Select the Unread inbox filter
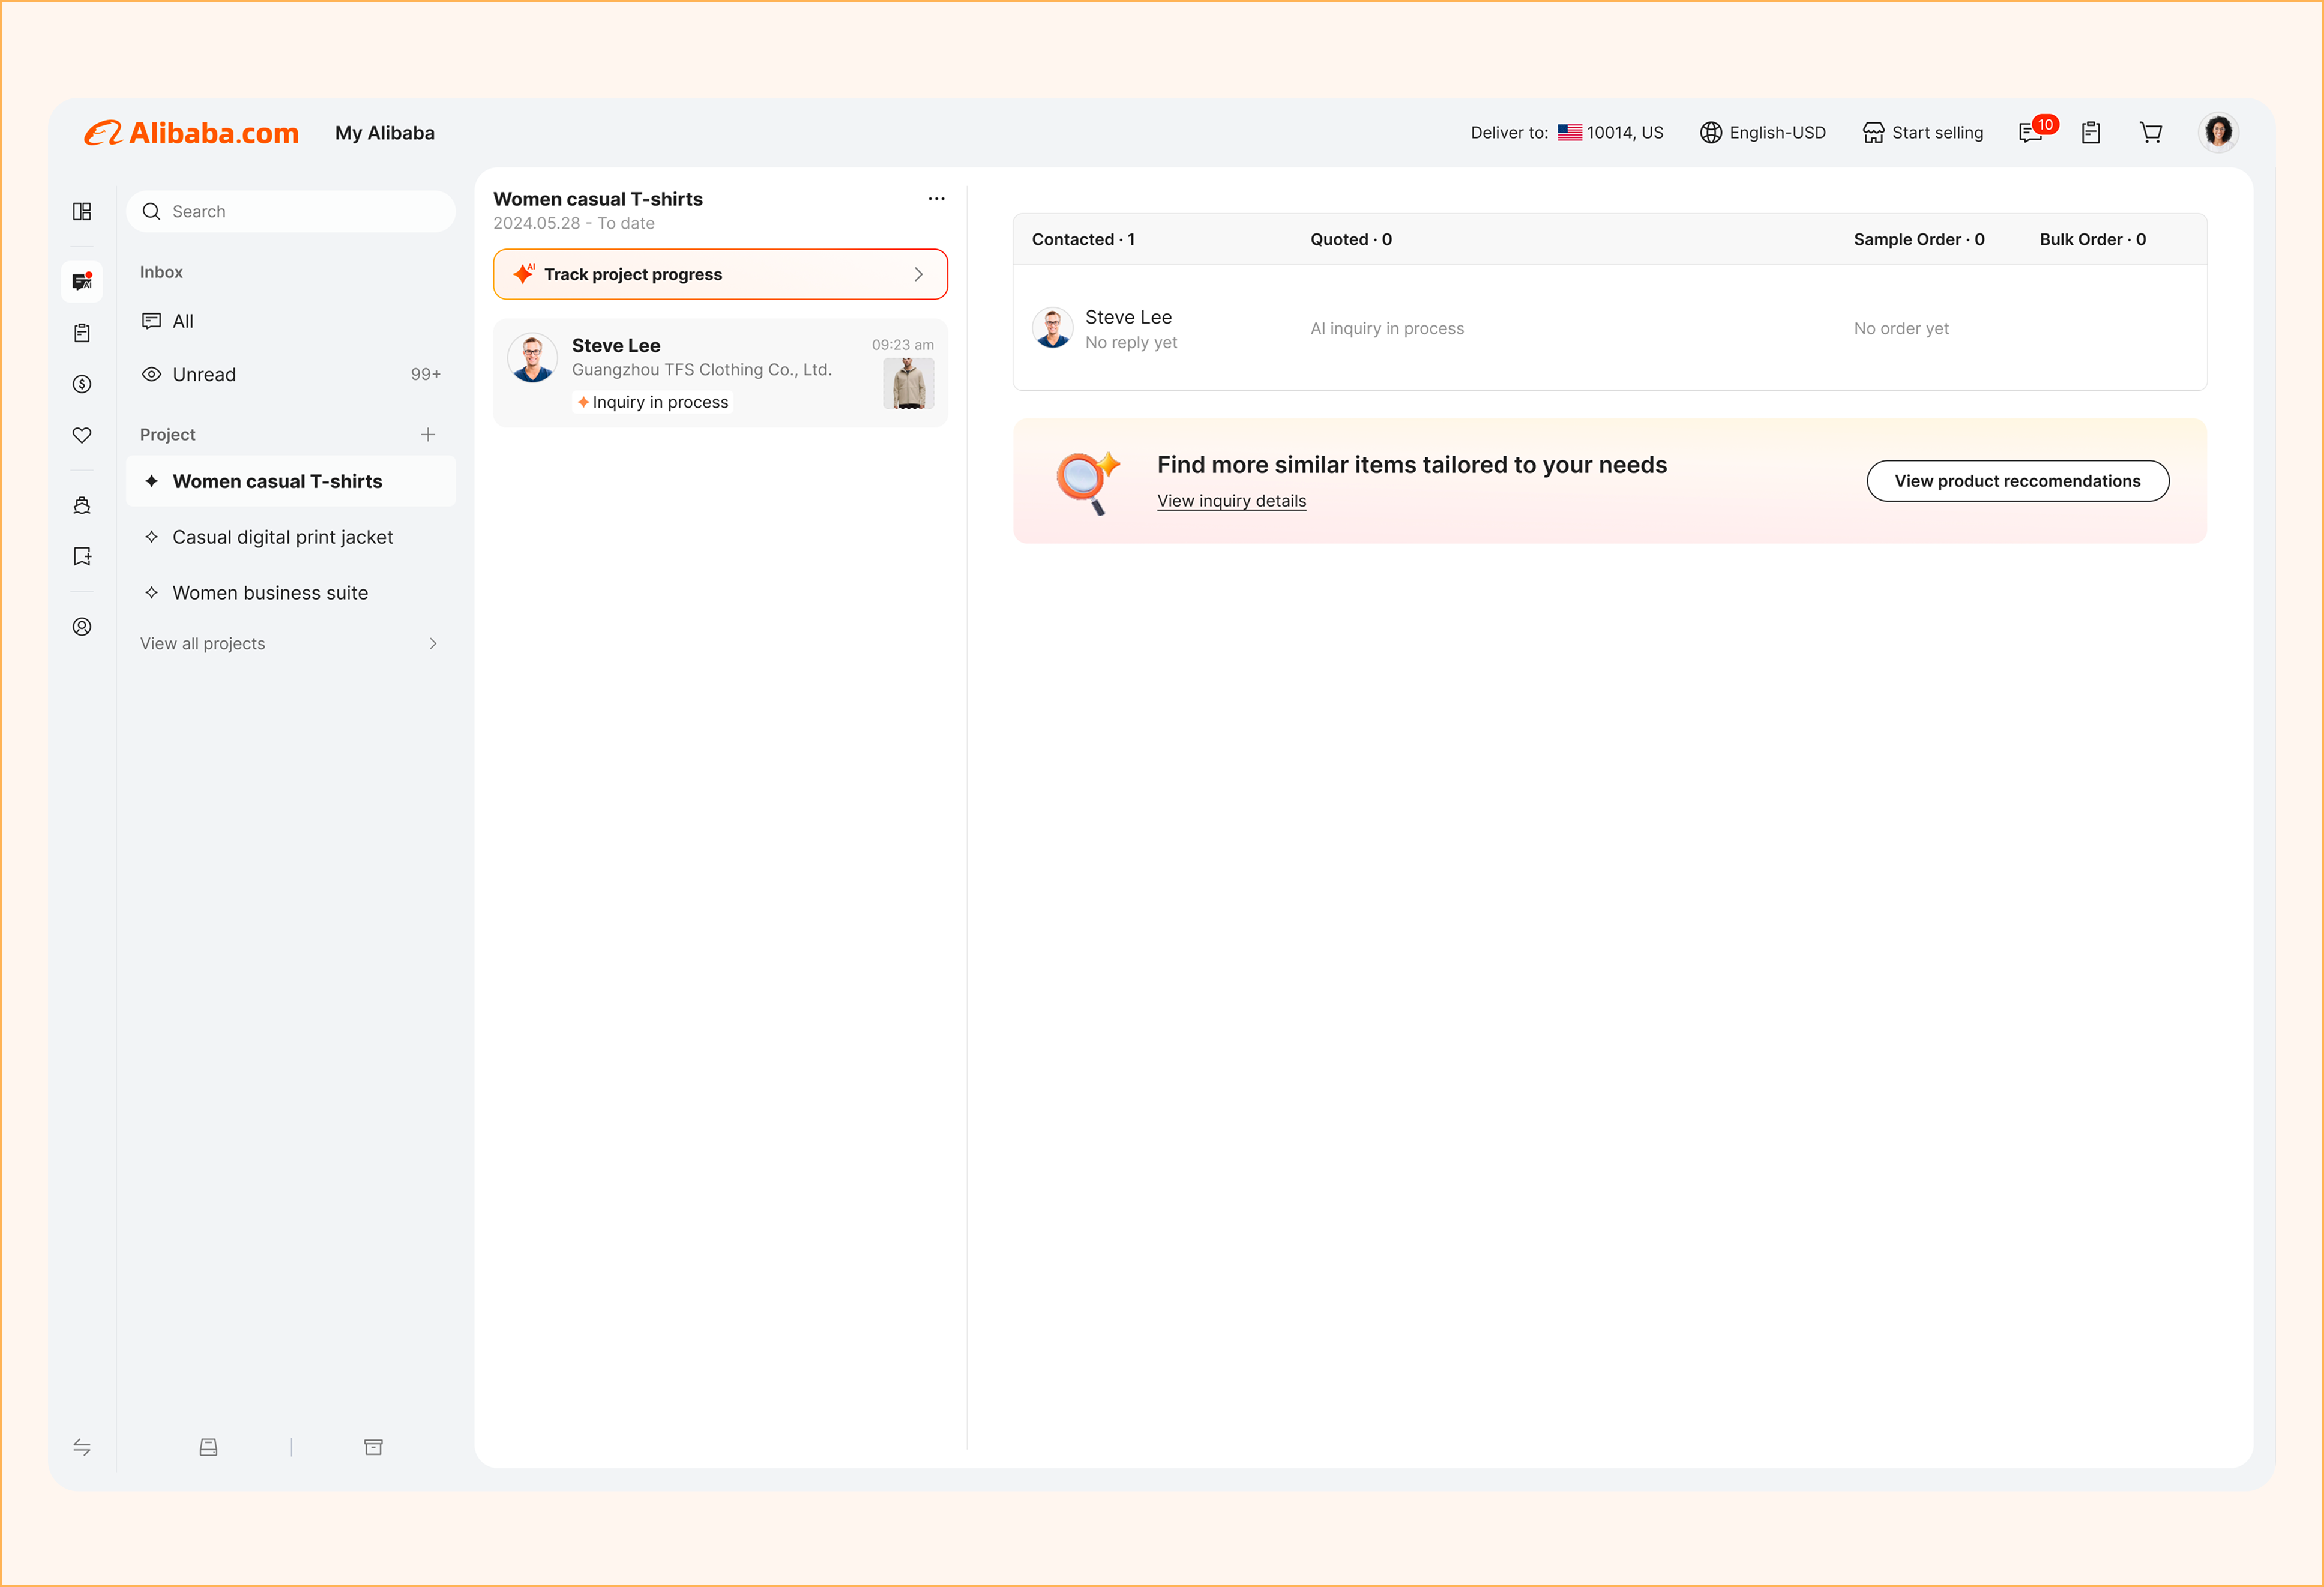 (291, 374)
